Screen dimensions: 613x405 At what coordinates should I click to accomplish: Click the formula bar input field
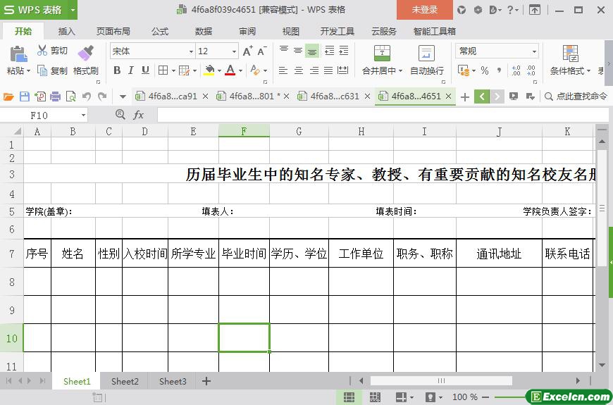coord(383,115)
